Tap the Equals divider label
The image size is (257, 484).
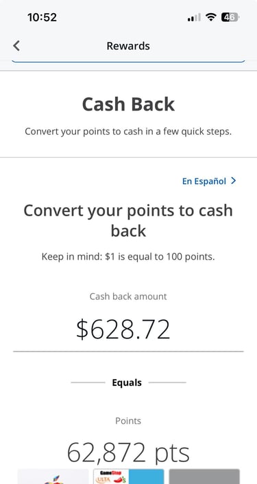pyautogui.click(x=127, y=383)
